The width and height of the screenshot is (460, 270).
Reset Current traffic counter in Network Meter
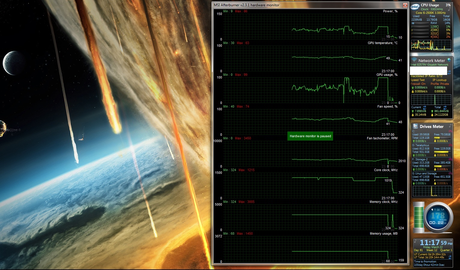coord(424,107)
